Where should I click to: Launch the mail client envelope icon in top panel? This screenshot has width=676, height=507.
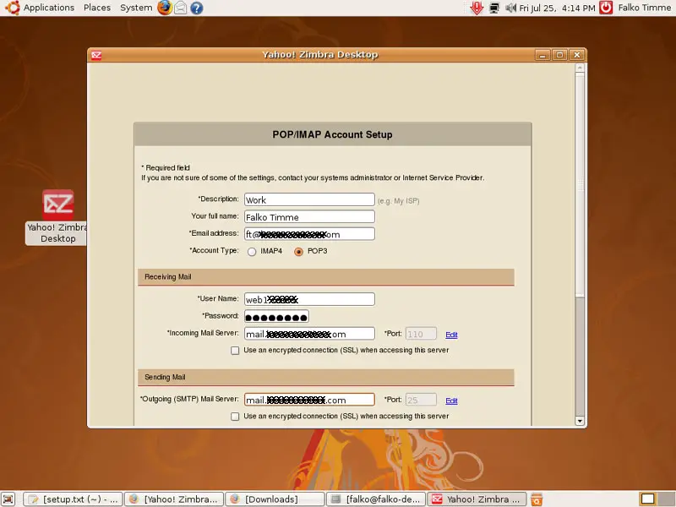coord(181,8)
